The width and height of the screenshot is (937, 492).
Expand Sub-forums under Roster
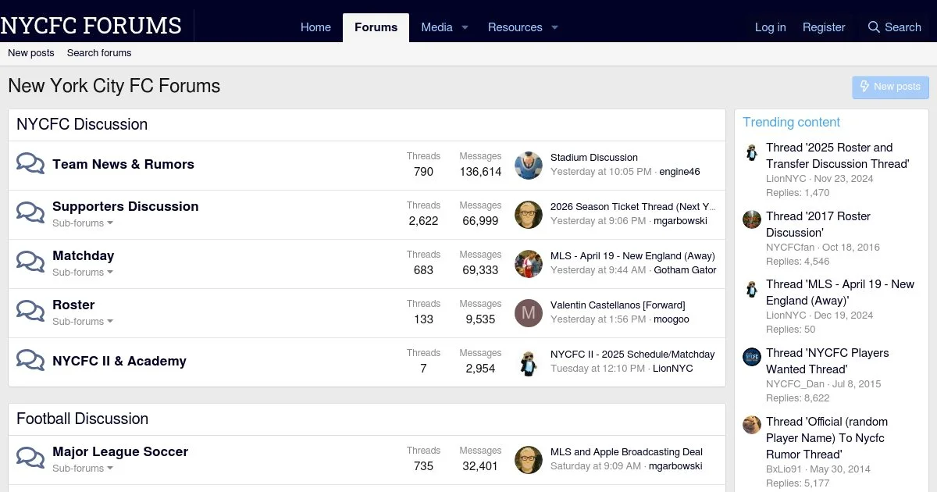pos(83,322)
